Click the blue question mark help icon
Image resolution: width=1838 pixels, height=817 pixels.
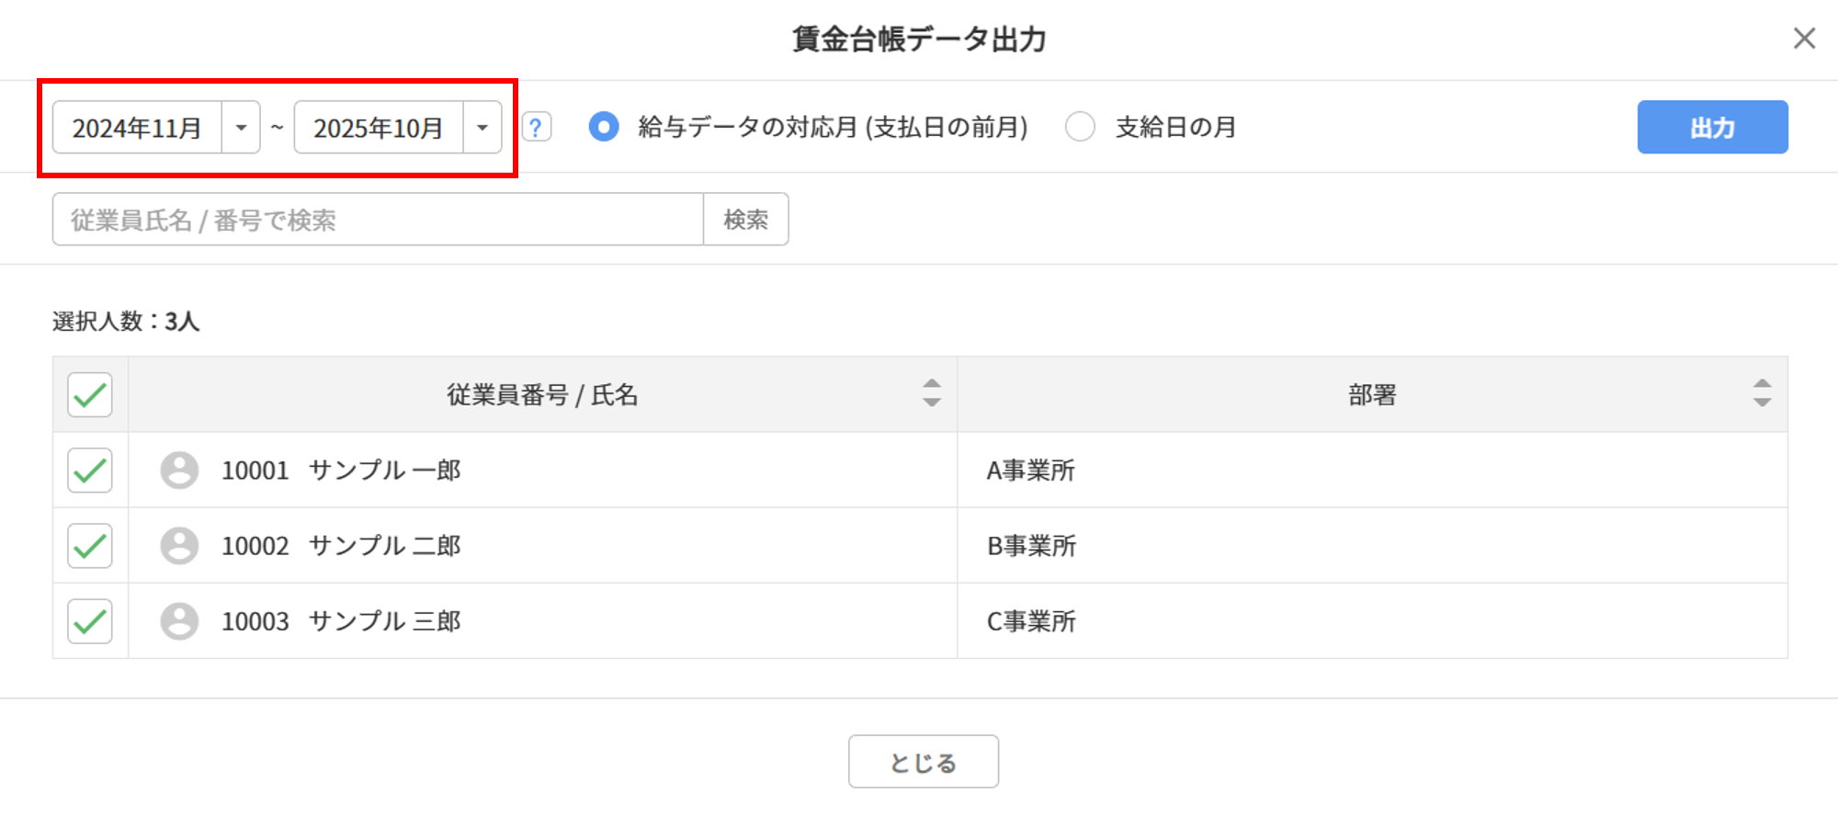tap(537, 127)
